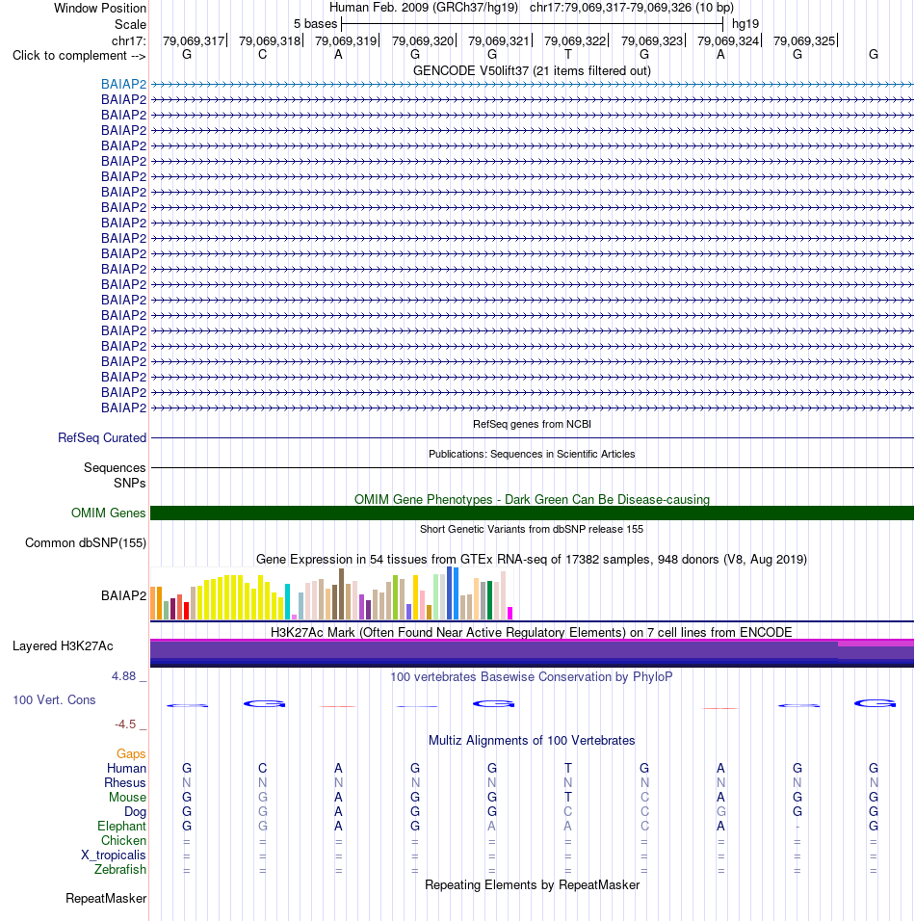
Task: Click the Zebrafish alignment row label
Action: pyautogui.click(x=120, y=870)
